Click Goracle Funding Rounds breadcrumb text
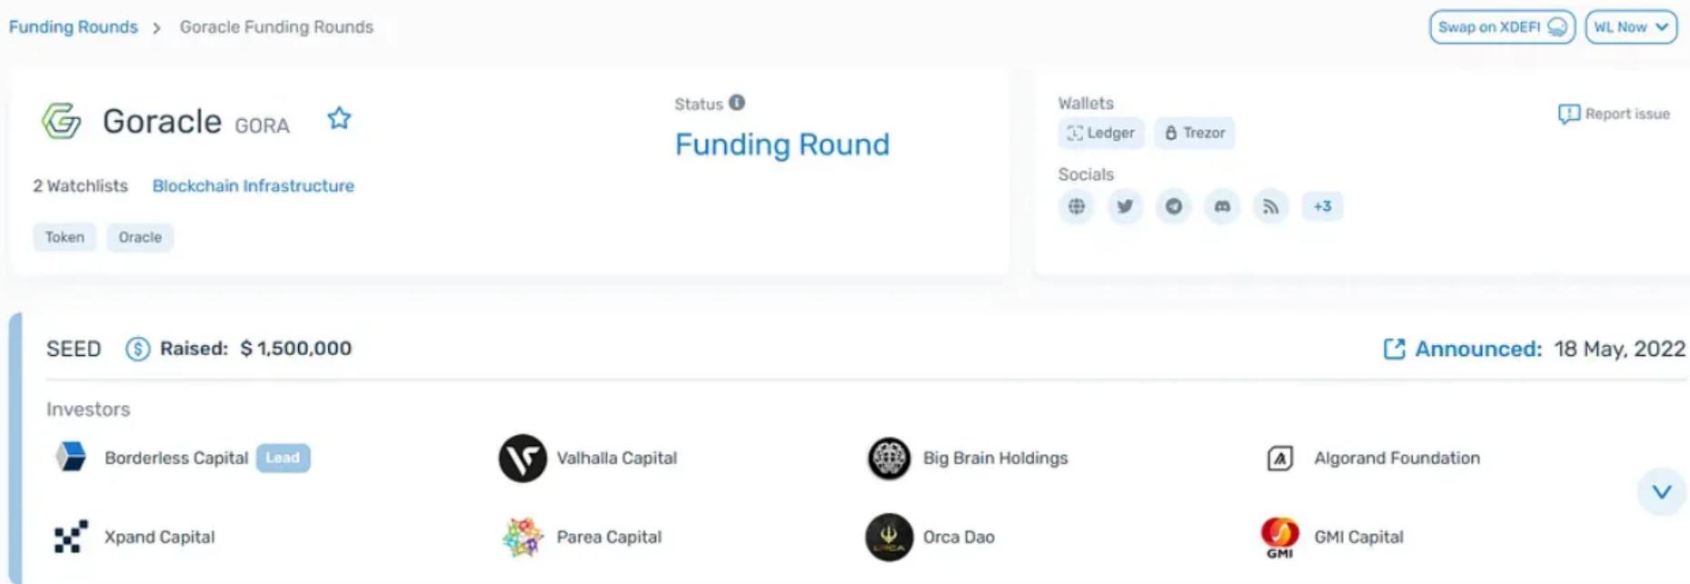 tap(276, 27)
